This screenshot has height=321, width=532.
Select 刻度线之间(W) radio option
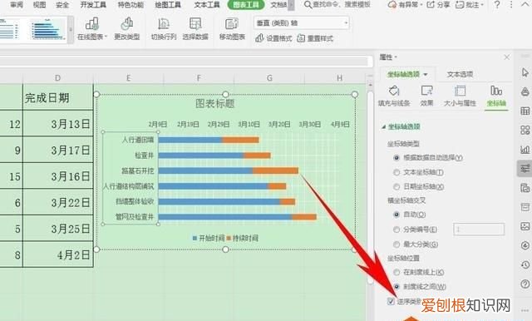point(397,287)
